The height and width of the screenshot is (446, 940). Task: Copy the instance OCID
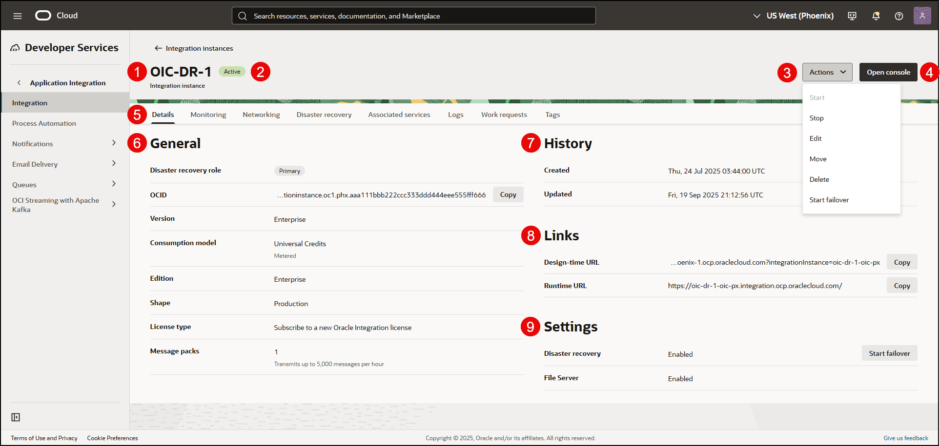[x=508, y=194]
